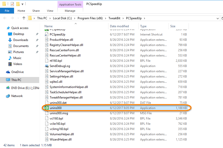
Task: Click the PCSpeedUp Internet Shortcut file icon
Action: coord(46,34)
